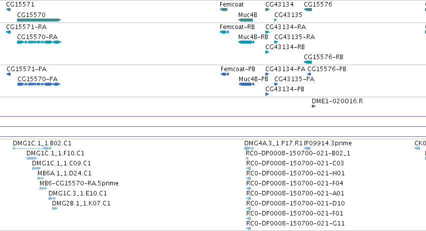
Task: Select the Muc4B gene bar
Action: pyautogui.click(x=245, y=20)
